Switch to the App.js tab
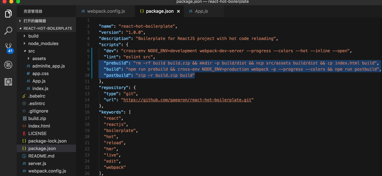 click(201, 11)
